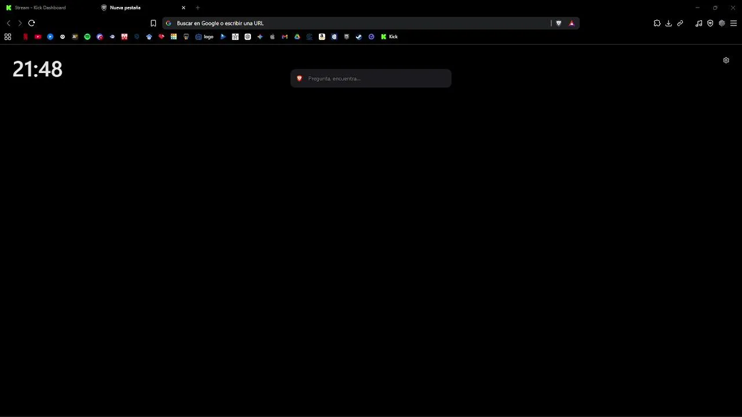742x417 pixels.
Task: Open a new tab with plus button
Action: pos(198,8)
